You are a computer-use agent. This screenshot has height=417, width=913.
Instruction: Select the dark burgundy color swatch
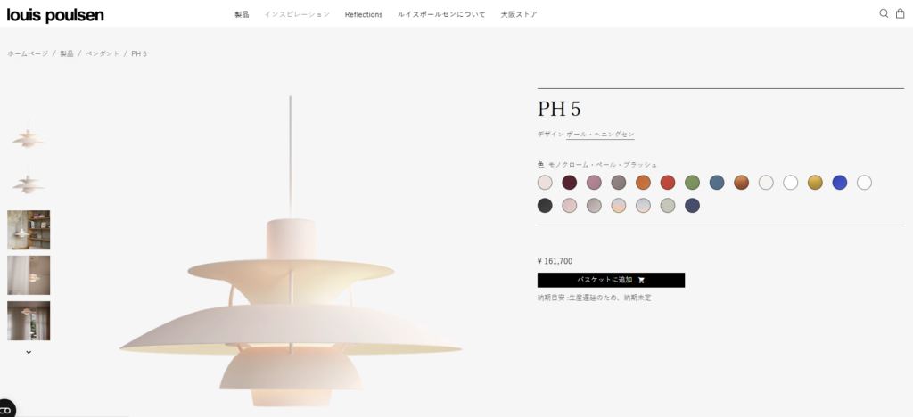point(569,183)
